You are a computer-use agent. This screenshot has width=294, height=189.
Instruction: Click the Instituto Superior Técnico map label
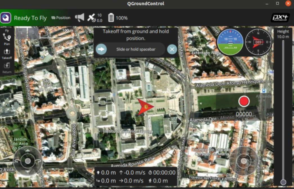tap(128, 131)
